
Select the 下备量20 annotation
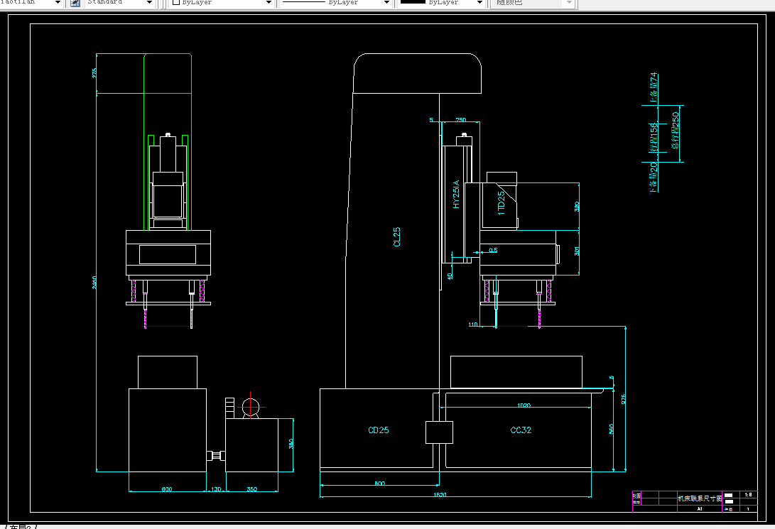pyautogui.click(x=654, y=178)
